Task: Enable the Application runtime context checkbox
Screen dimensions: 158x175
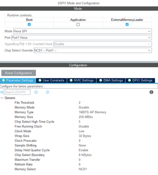Action: coord(78,24)
